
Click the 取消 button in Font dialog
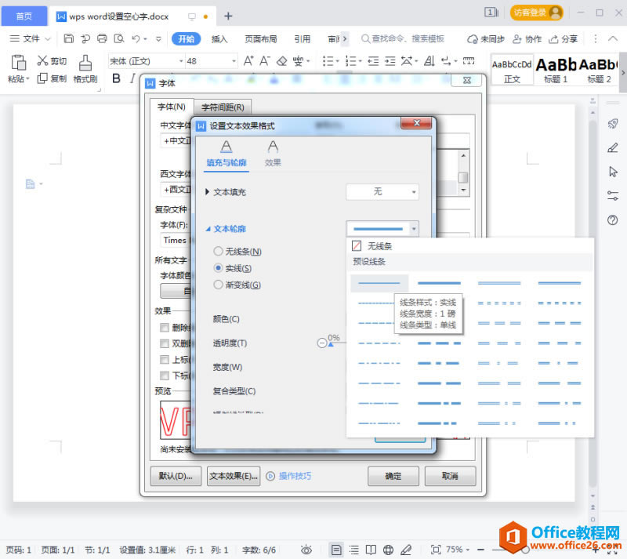450,476
